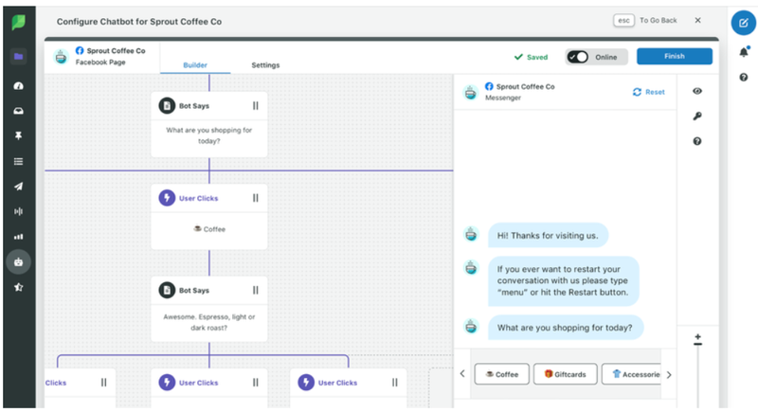Click drag handle on Awesome Espresso Bot Says card
The image size is (758, 412).
(255, 290)
